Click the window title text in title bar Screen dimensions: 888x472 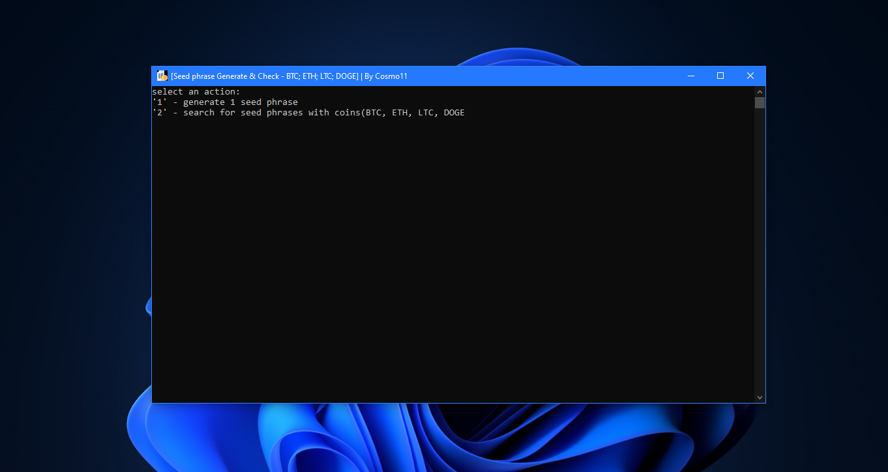[x=289, y=76]
